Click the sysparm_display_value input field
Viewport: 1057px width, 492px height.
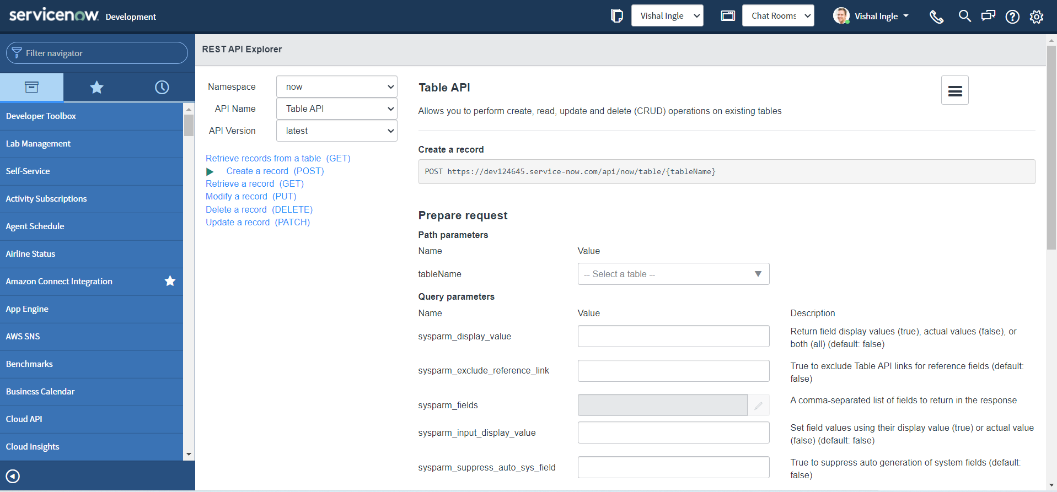click(x=673, y=336)
